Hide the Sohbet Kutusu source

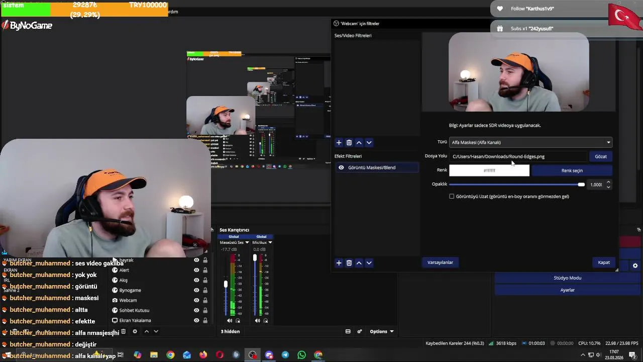tap(196, 310)
